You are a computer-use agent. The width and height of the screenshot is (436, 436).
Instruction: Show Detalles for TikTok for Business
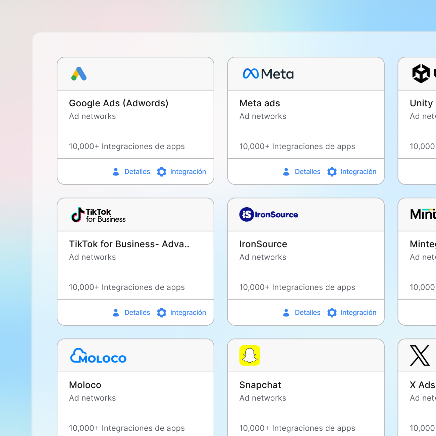137,313
